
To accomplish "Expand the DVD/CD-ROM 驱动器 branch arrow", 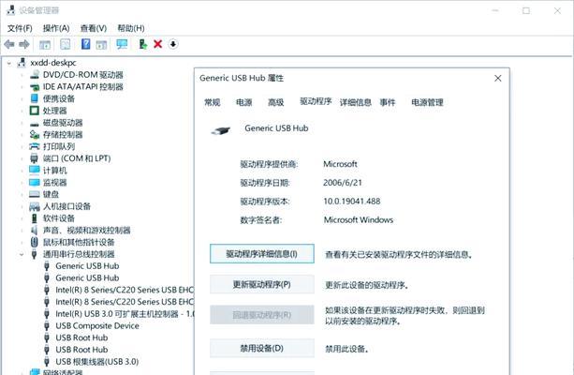I will [22, 75].
